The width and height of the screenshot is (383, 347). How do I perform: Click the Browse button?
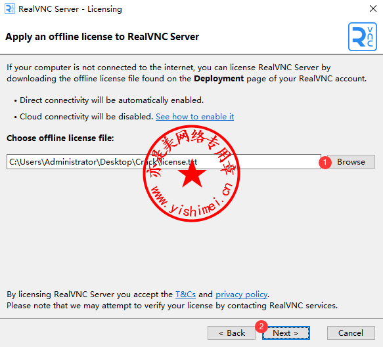pyautogui.click(x=351, y=161)
